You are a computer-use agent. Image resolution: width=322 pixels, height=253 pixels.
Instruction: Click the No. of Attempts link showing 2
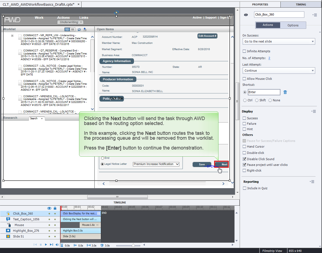tap(269, 58)
